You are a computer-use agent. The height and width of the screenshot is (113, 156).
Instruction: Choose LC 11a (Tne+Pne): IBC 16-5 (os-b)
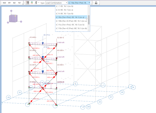point(71,25)
